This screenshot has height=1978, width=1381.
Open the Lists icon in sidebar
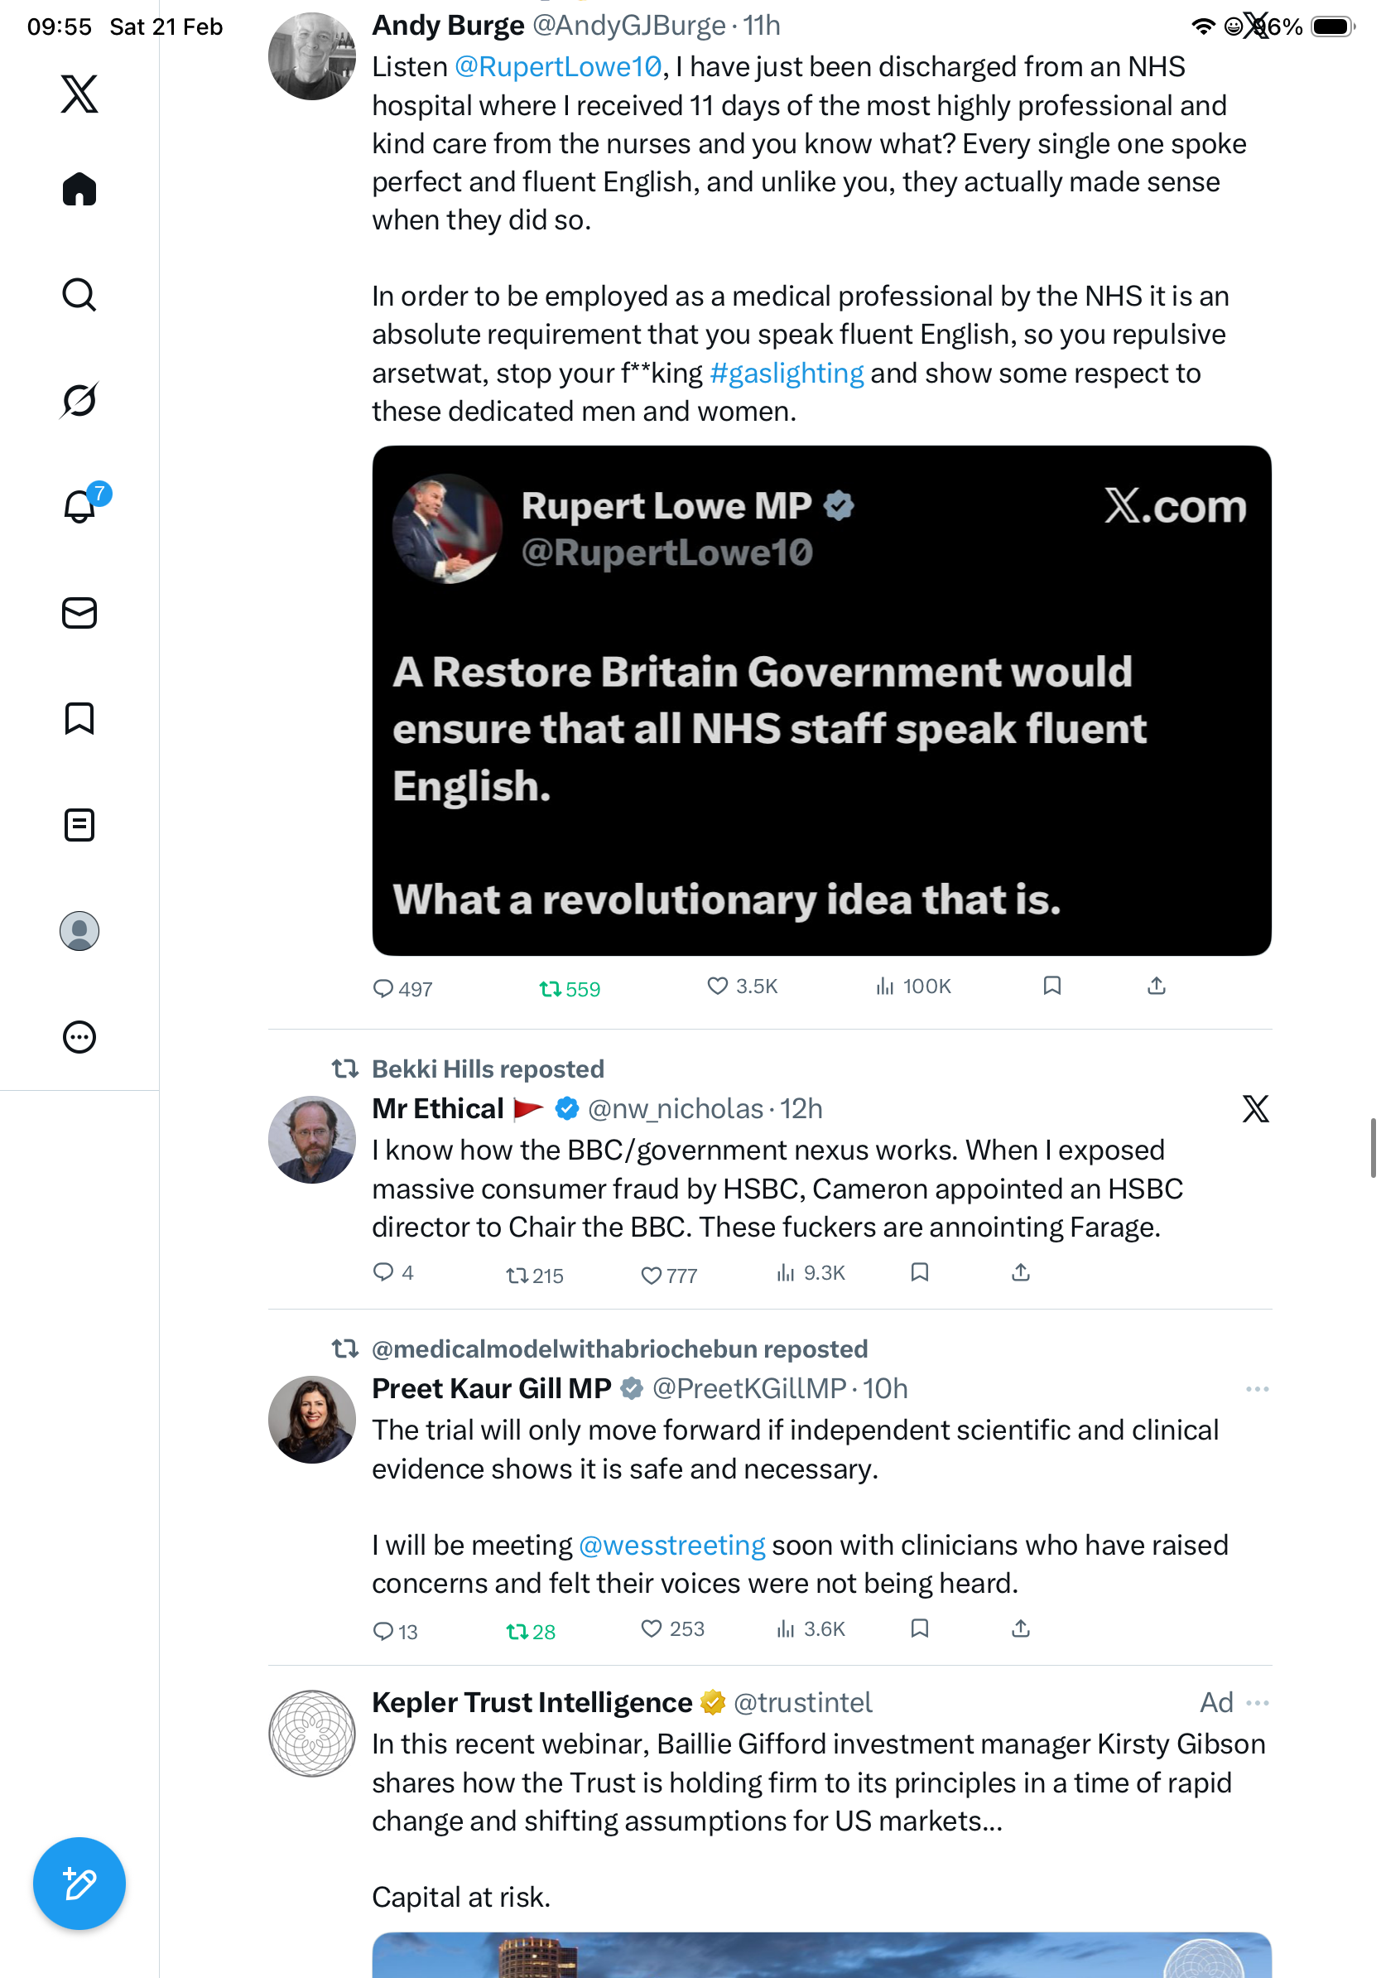79,824
